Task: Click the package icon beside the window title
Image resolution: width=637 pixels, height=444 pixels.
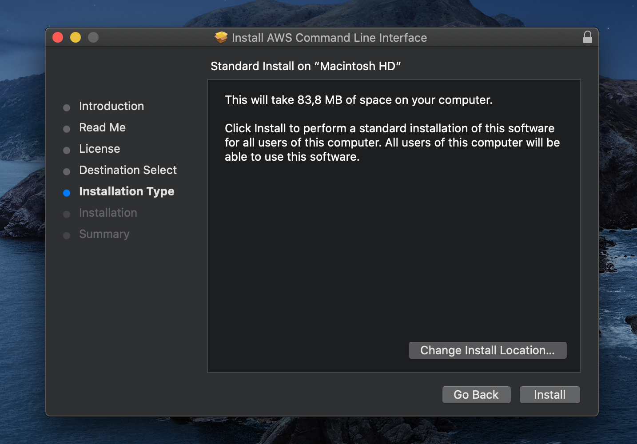Action: pyautogui.click(x=221, y=37)
